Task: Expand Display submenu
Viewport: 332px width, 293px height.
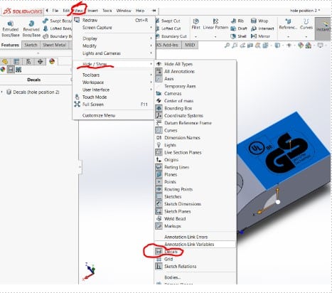Action: [114, 38]
